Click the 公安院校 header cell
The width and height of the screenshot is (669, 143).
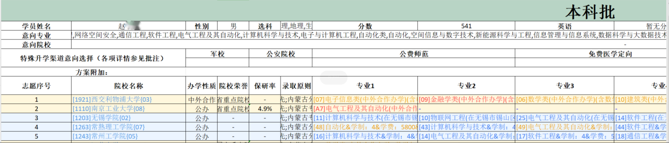click(281, 54)
